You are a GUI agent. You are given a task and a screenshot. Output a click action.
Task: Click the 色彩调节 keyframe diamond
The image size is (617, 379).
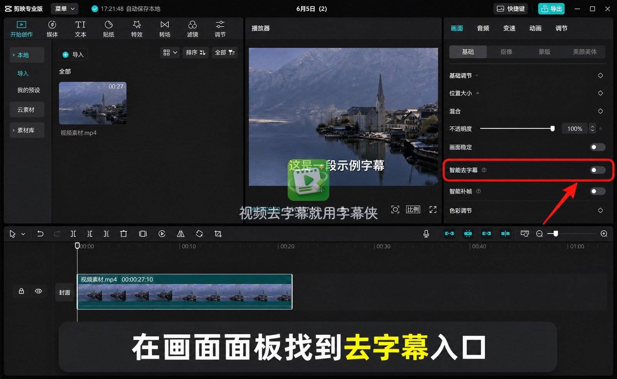tap(600, 210)
